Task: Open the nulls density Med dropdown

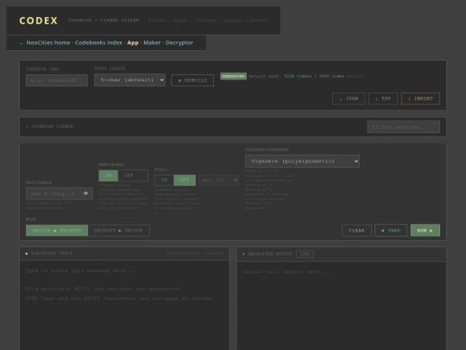Action: (218, 181)
